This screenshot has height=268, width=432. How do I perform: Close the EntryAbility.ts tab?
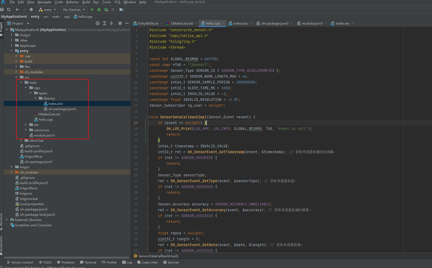pyautogui.click(x=161, y=23)
